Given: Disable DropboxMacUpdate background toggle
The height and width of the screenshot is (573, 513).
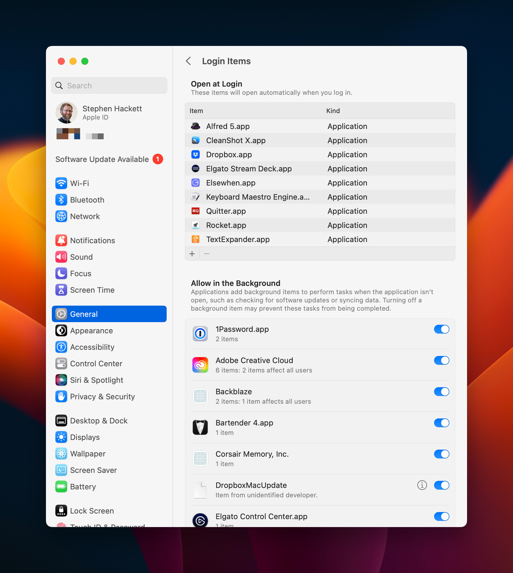Looking at the screenshot, I should tap(441, 485).
